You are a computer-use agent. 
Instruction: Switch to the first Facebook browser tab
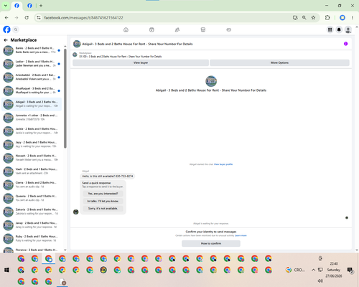pos(17,6)
